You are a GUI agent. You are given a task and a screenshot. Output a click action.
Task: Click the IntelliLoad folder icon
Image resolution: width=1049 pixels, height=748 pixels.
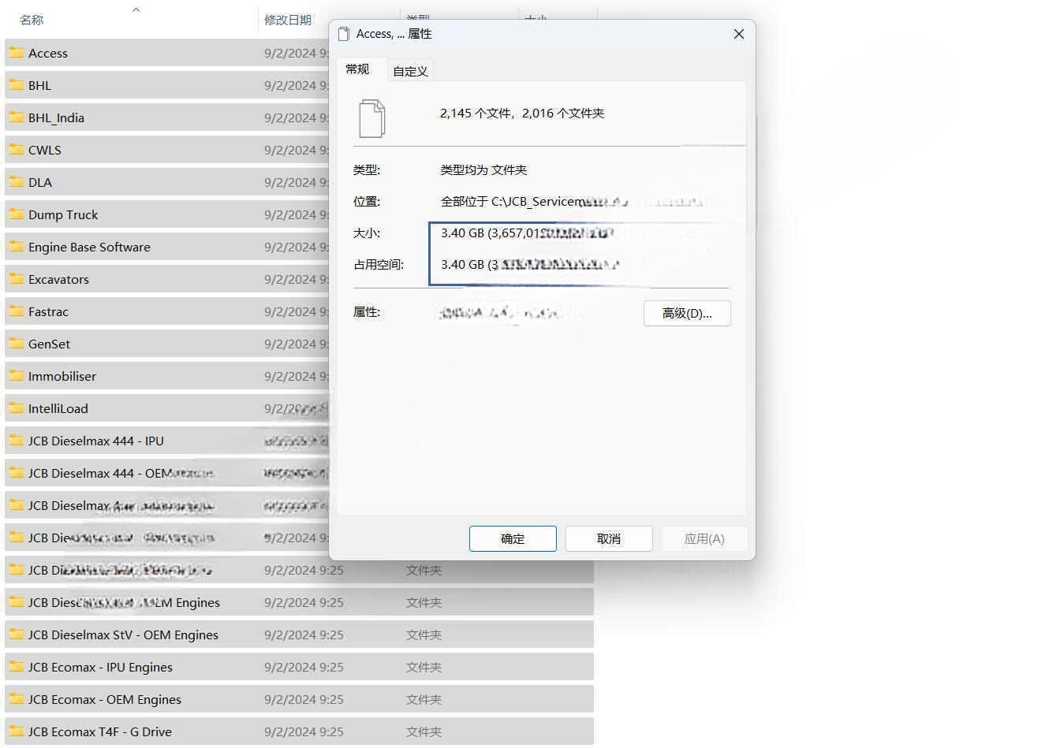[x=17, y=408]
